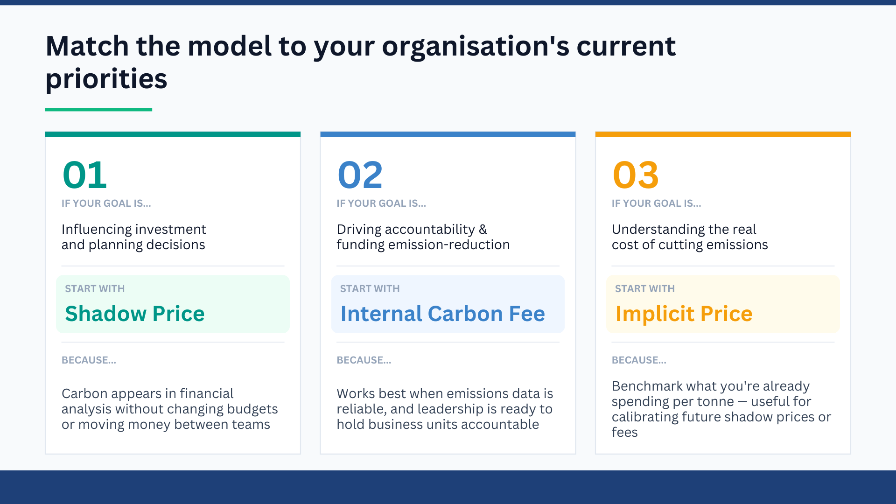The width and height of the screenshot is (896, 504).
Task: Click "Influencing investment and planning decisions" text
Action: tap(133, 237)
